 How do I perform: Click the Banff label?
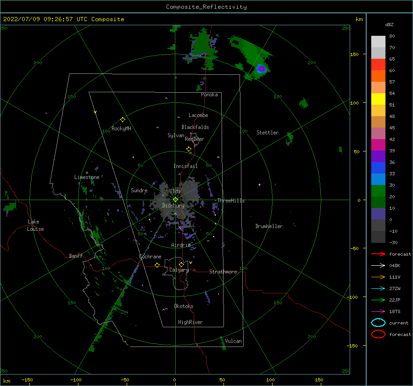pyautogui.click(x=76, y=256)
